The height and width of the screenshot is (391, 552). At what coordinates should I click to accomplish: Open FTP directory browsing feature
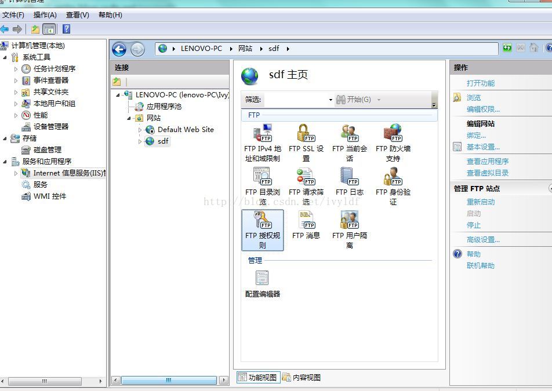click(x=262, y=186)
